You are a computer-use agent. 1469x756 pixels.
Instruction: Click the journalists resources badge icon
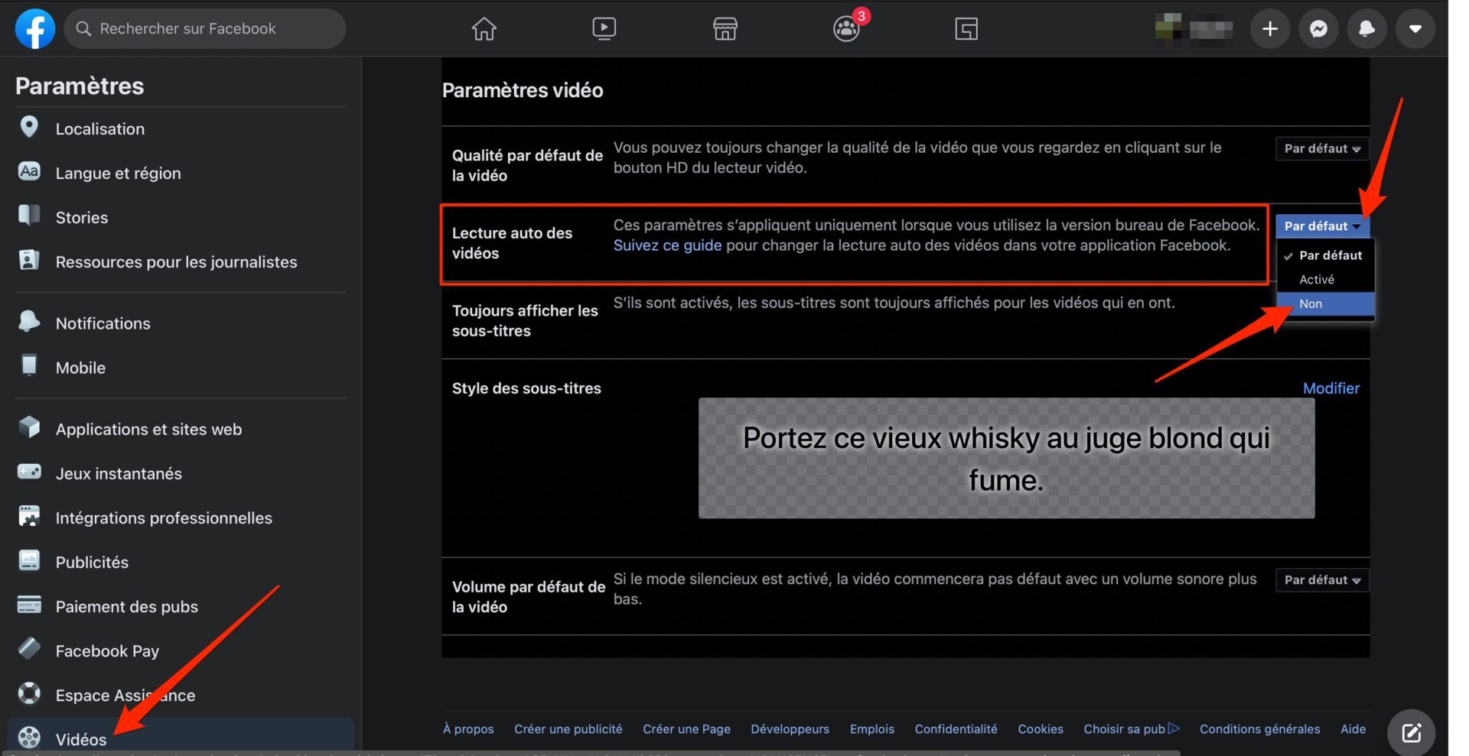(x=29, y=261)
